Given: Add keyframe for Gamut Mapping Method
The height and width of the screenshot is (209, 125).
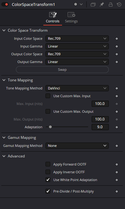Looking at the screenshot, I should pyautogui.click(x=117, y=146).
